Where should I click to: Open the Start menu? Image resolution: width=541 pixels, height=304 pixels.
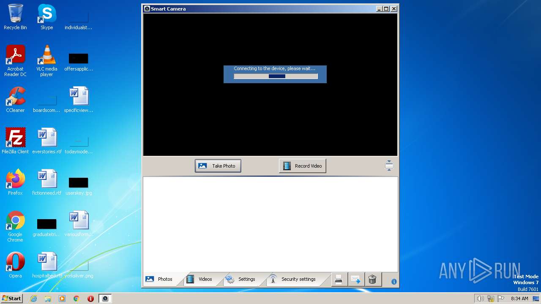[12, 299]
